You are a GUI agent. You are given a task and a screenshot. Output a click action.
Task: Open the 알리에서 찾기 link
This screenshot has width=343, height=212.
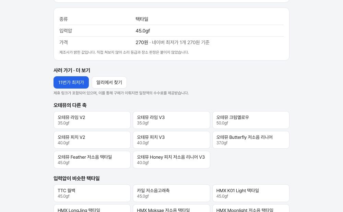coord(109,82)
